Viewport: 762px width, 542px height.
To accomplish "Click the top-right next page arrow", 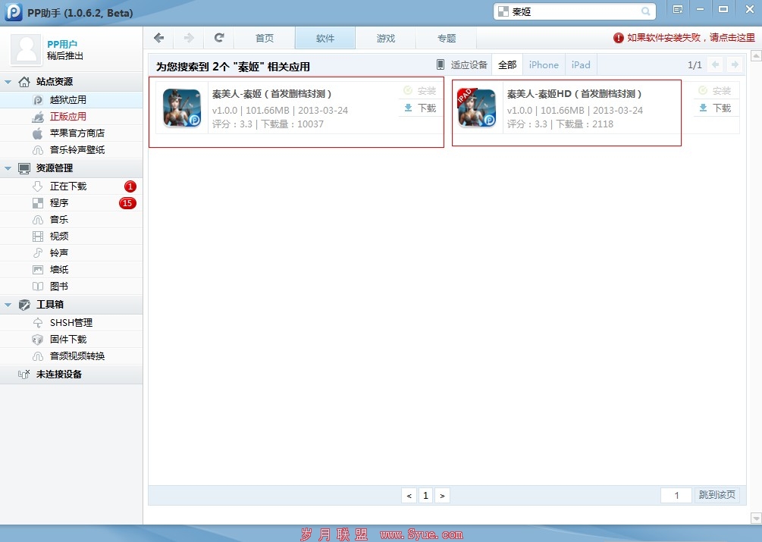I will (x=735, y=64).
